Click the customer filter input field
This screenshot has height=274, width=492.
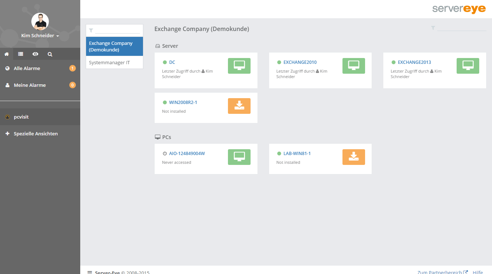pos(117,30)
